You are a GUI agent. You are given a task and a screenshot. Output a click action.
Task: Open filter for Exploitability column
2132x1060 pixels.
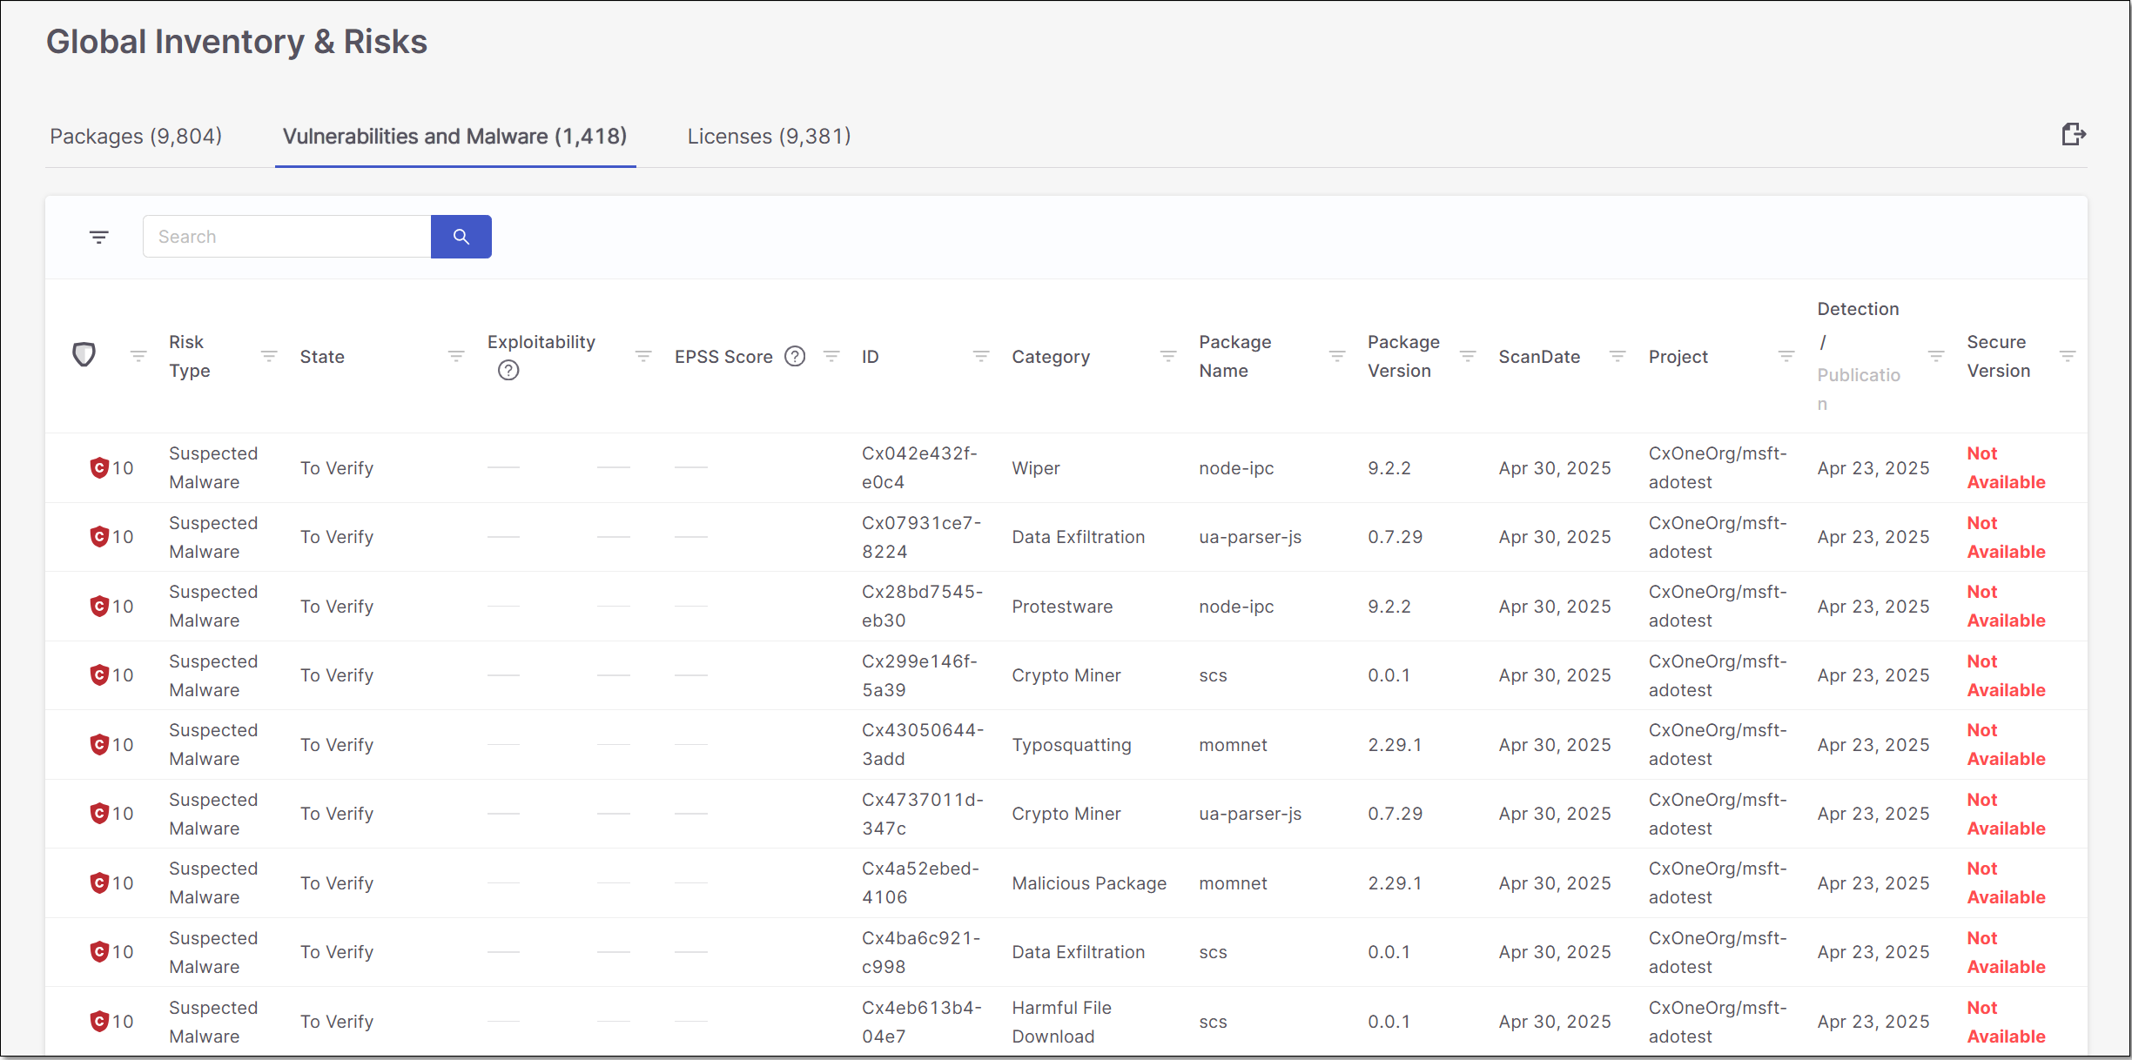(x=643, y=356)
